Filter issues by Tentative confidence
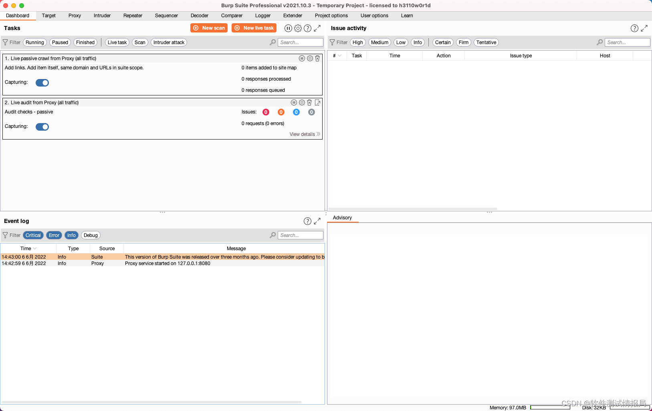Viewport: 652px width, 411px height. click(486, 43)
